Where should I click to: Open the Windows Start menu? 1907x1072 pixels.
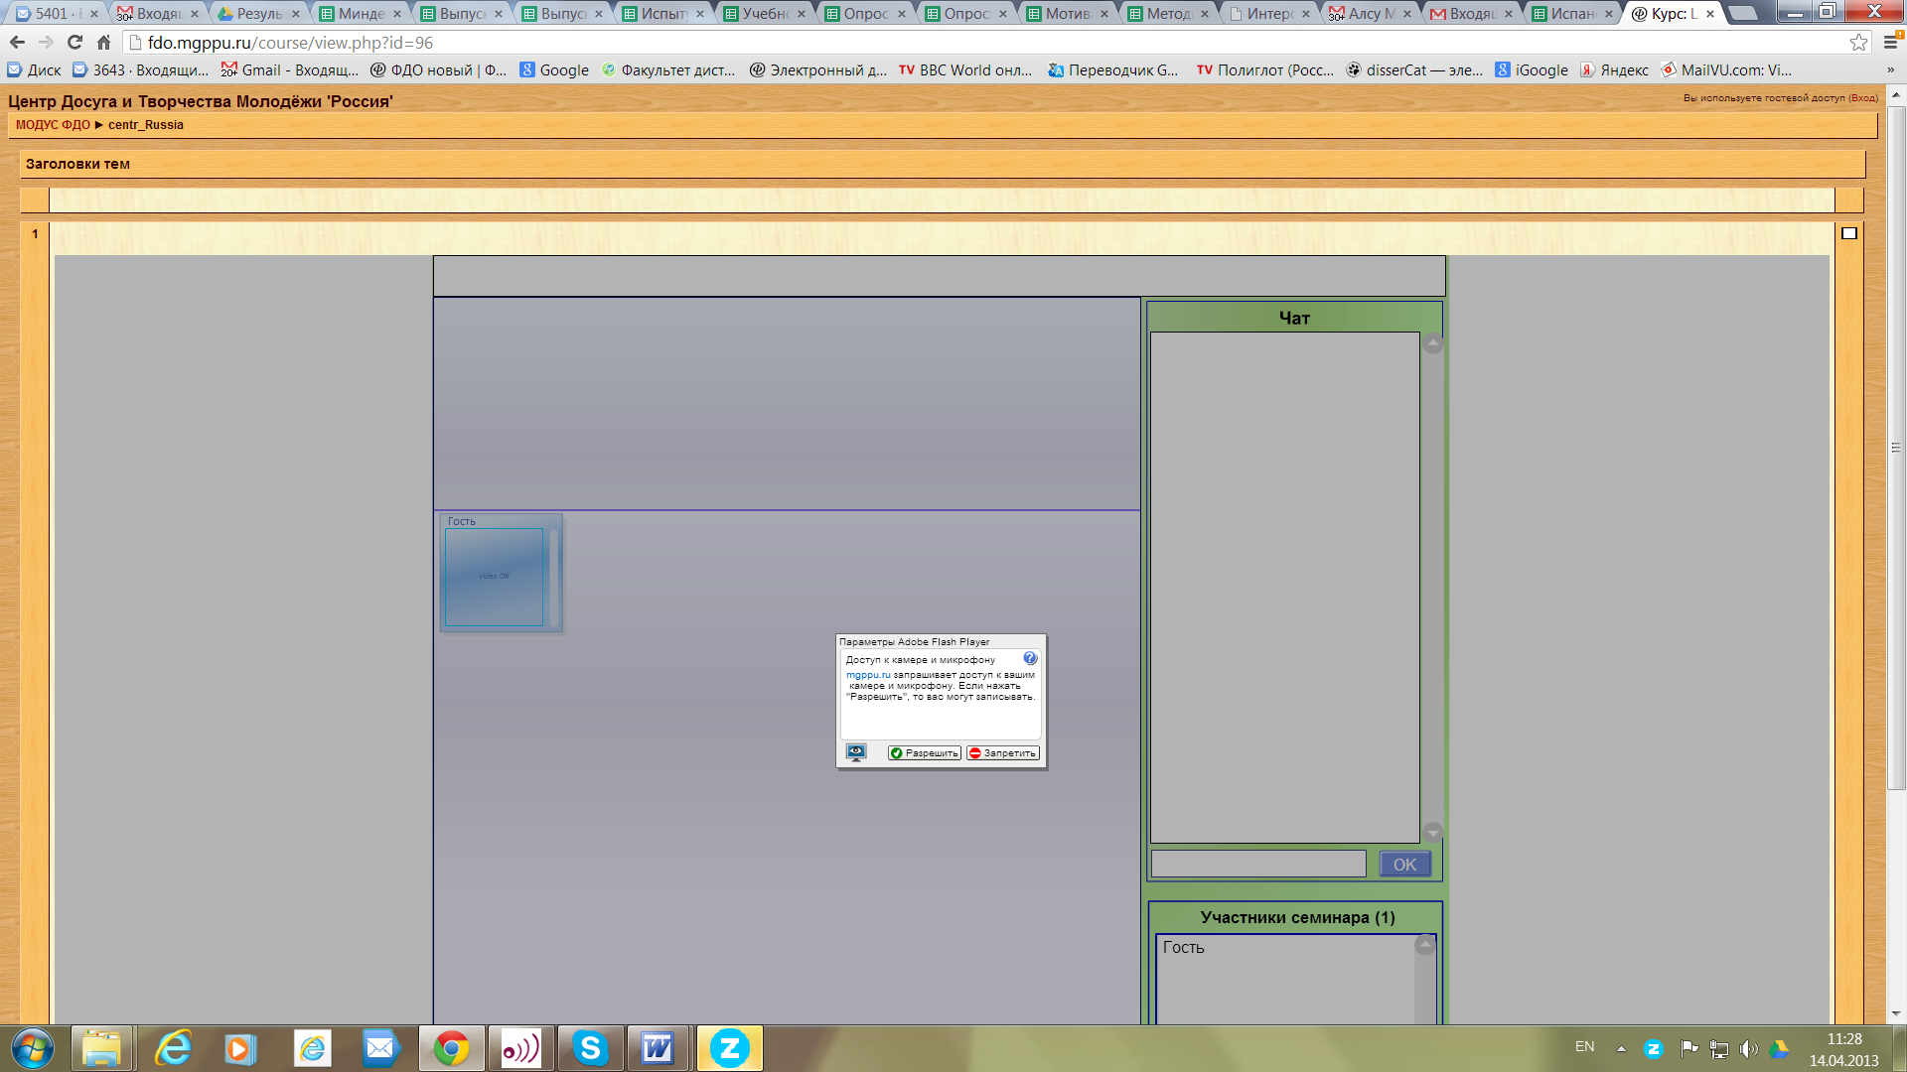coord(32,1048)
